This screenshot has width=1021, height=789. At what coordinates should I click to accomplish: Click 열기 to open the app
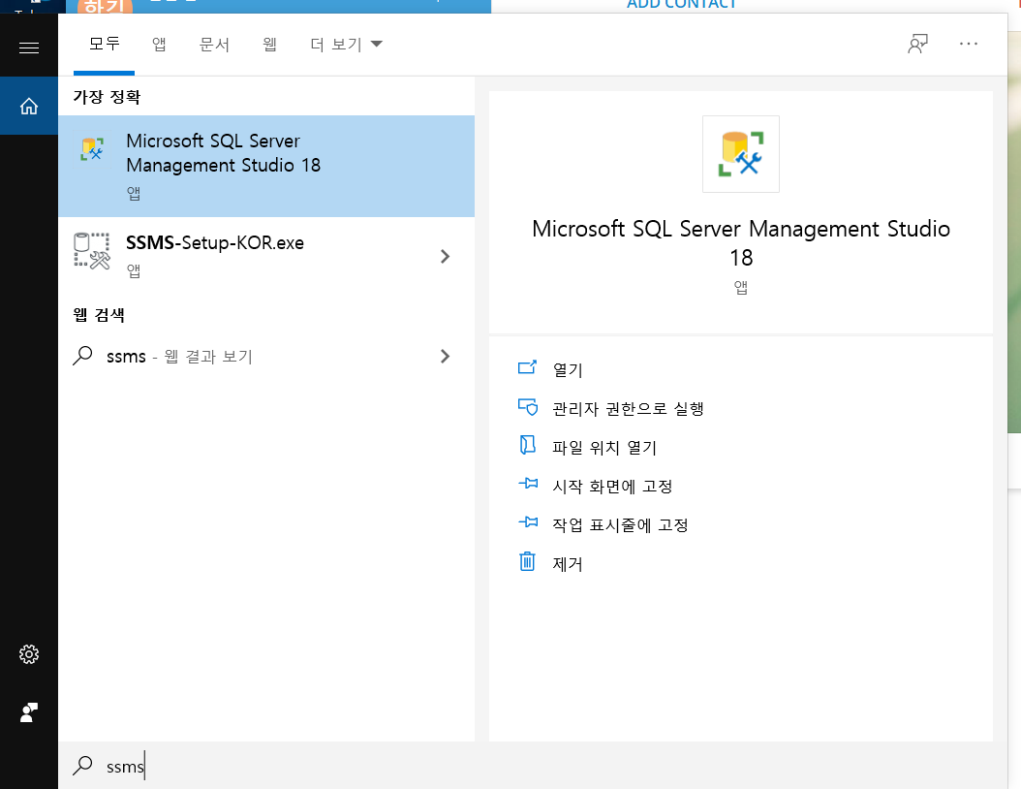(x=567, y=369)
